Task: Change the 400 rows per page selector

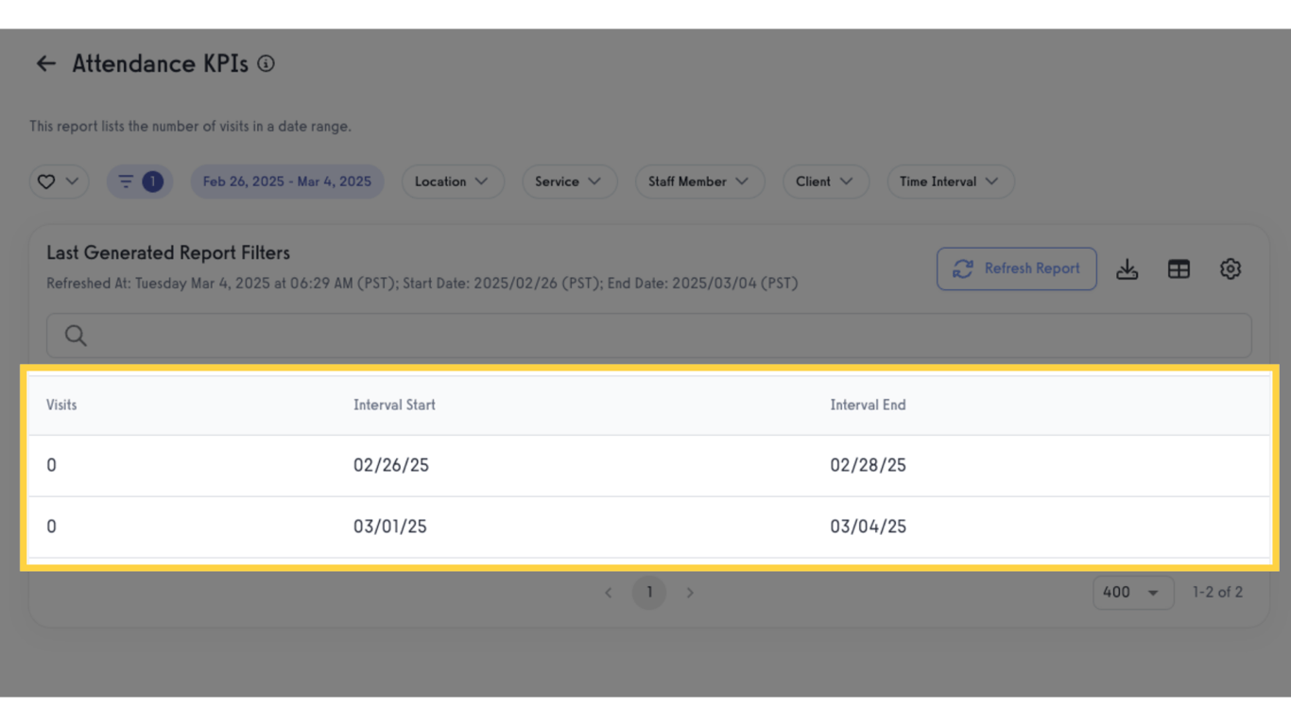Action: tap(1132, 593)
